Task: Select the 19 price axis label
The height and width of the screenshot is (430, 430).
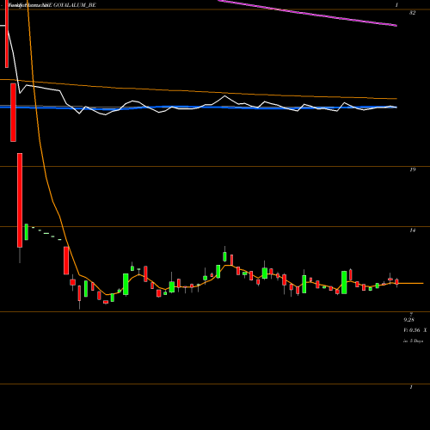Action: coord(412,169)
